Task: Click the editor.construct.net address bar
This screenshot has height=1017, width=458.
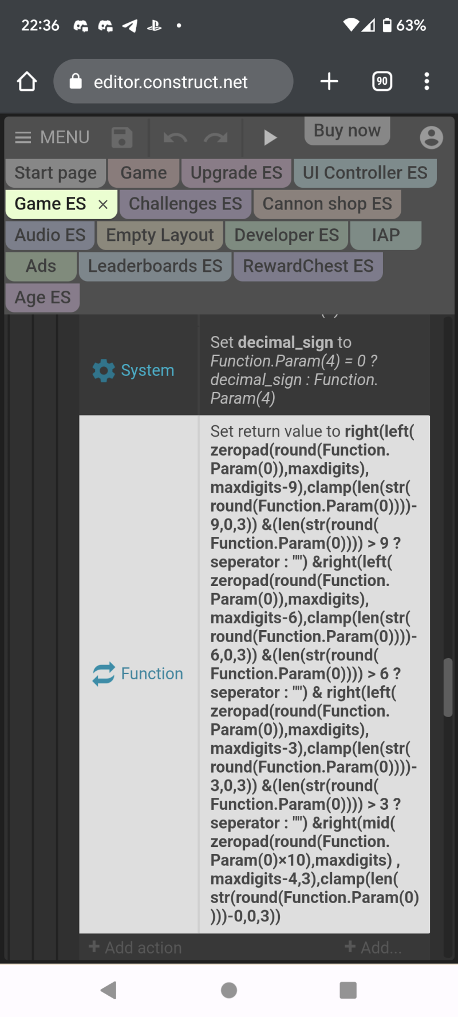Action: point(173,81)
